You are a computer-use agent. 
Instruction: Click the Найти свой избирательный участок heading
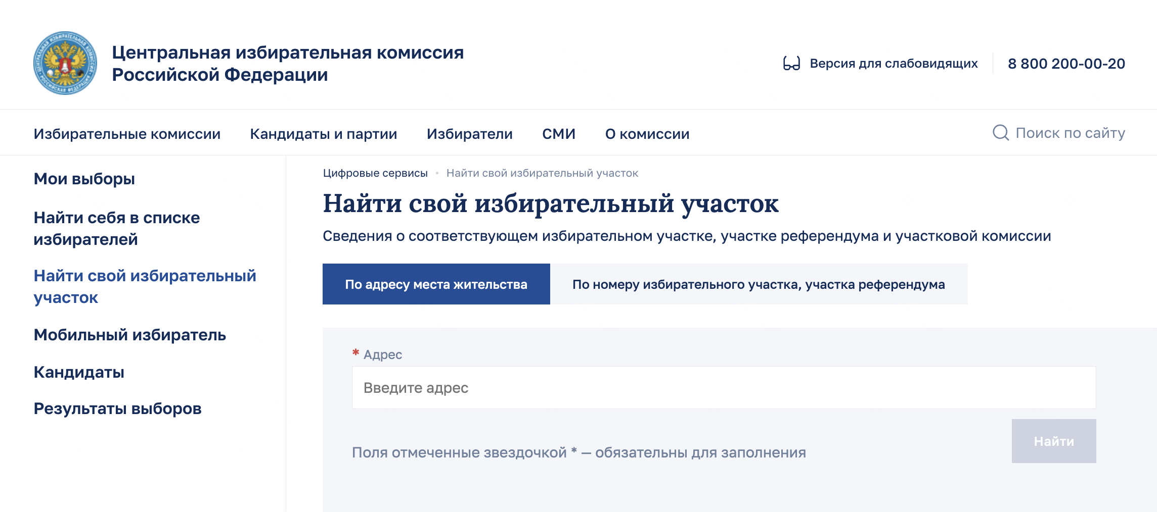click(551, 203)
